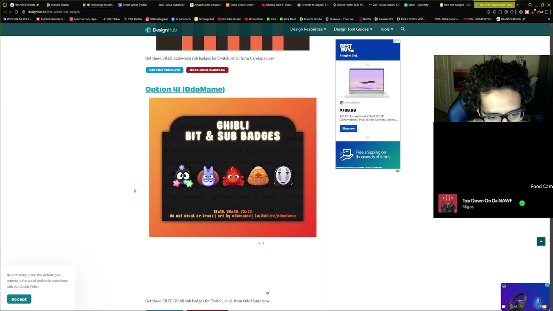Jump back to top with arrow button
The height and width of the screenshot is (311, 553).
[541, 241]
